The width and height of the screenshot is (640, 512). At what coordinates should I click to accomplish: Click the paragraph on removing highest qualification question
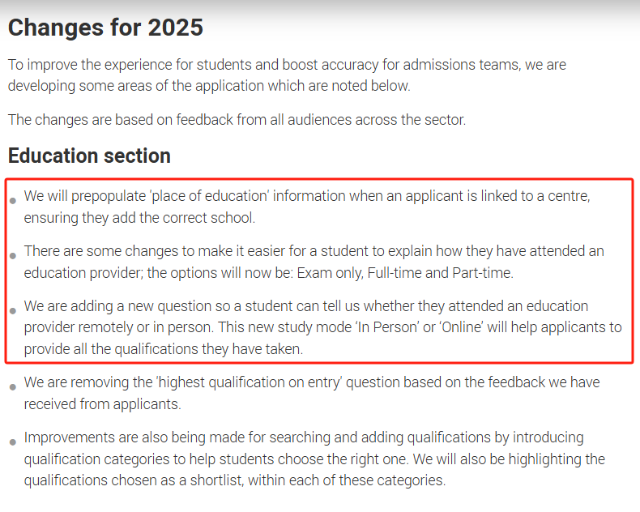[311, 392]
